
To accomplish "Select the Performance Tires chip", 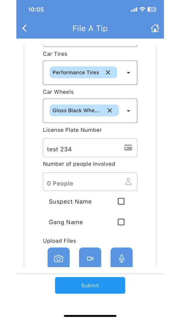I will 76,72.
